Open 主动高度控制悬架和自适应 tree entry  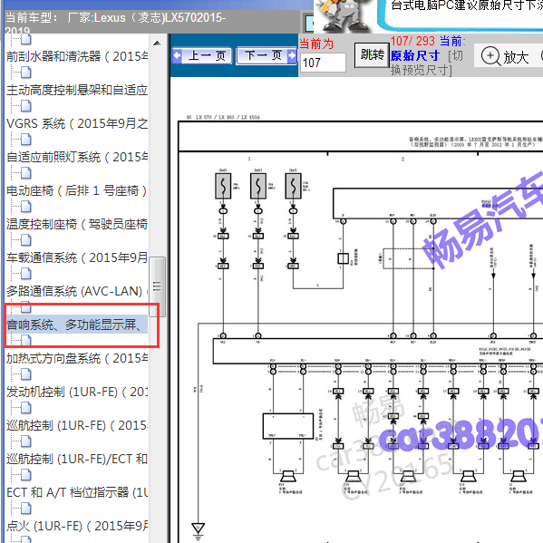[77, 90]
